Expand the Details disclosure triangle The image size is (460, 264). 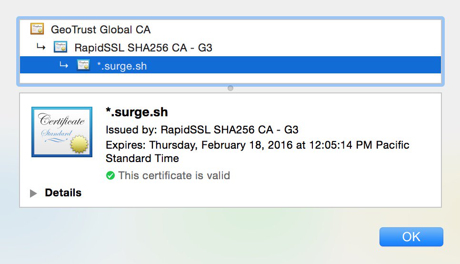click(33, 193)
